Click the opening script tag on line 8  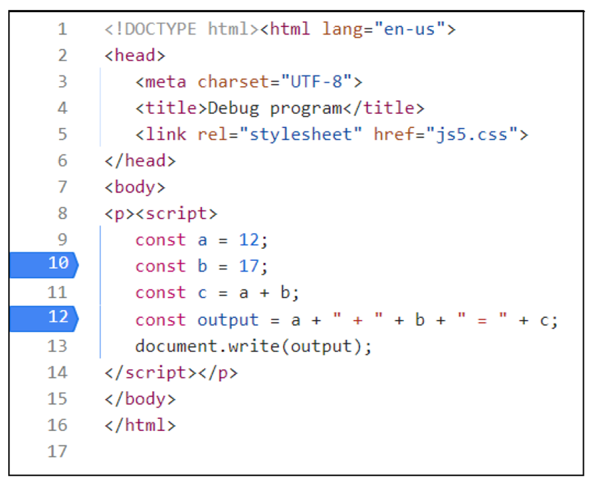(176, 214)
